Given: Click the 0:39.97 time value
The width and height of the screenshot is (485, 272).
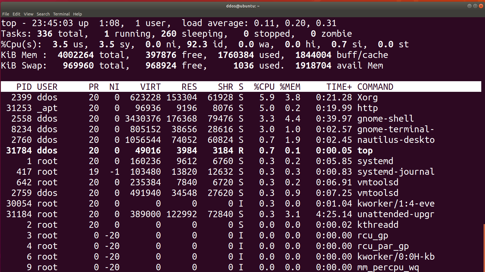Looking at the screenshot, I should click(x=334, y=119).
